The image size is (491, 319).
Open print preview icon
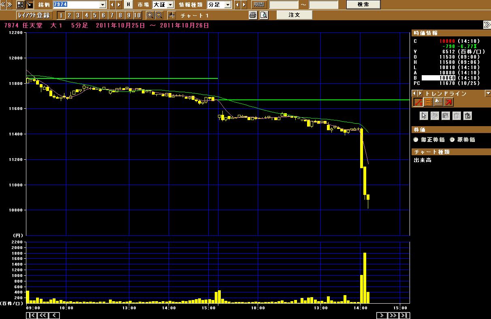click(x=264, y=15)
